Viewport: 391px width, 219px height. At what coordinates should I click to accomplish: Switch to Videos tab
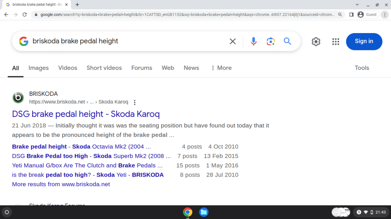68,68
